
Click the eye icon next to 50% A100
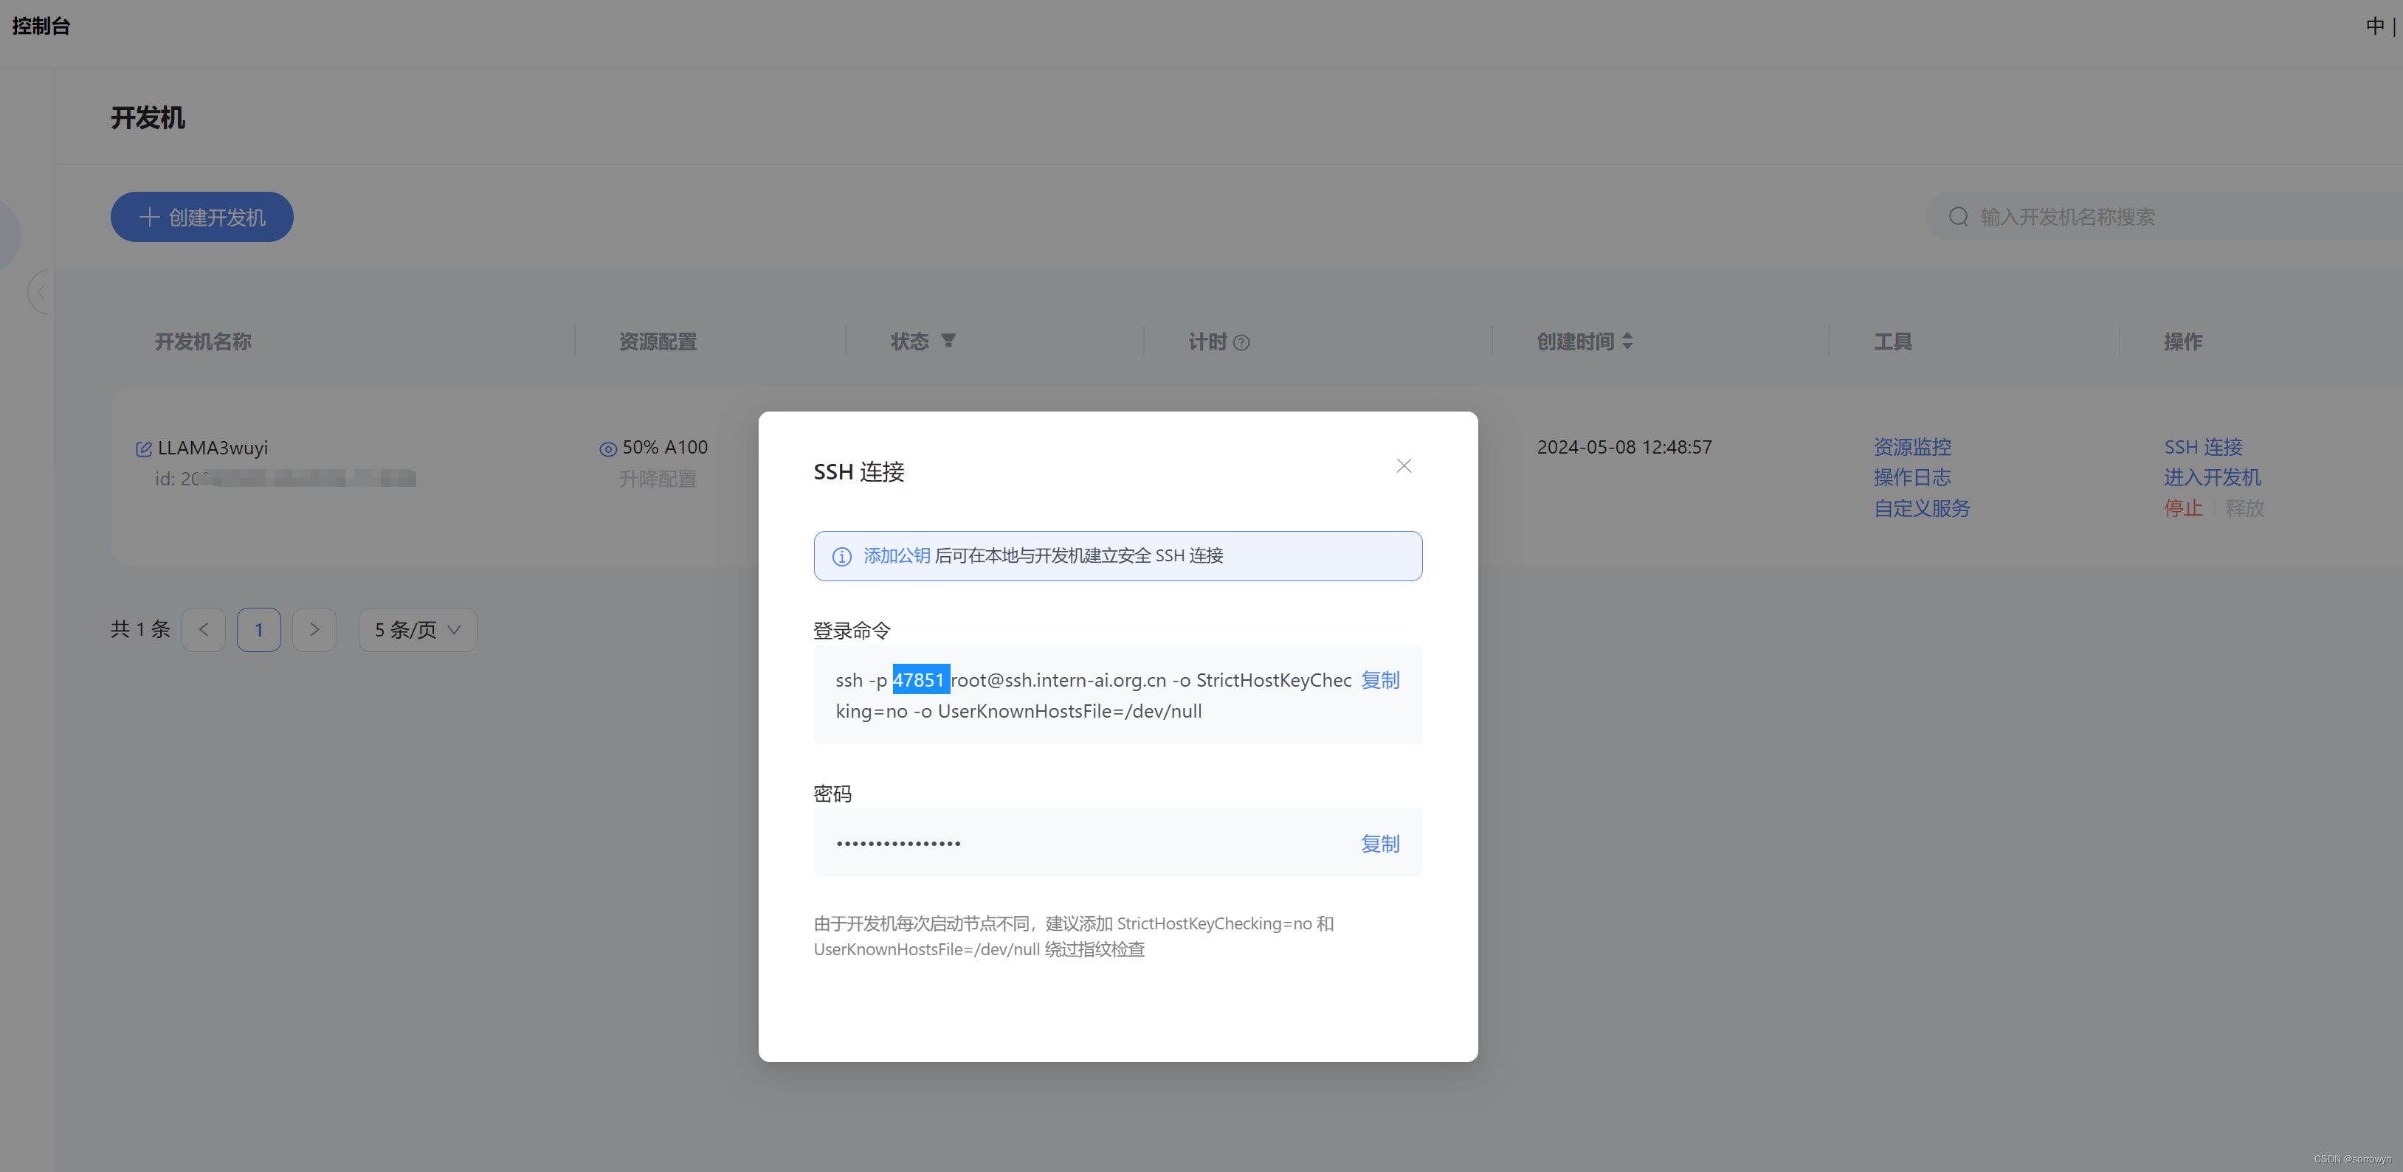click(x=607, y=448)
